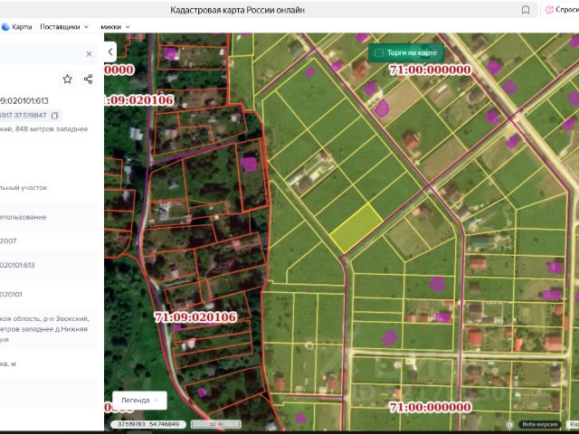Screen dimensions: 579x434
Task: Enable the Торги на карте checkbox
Action: click(x=379, y=53)
